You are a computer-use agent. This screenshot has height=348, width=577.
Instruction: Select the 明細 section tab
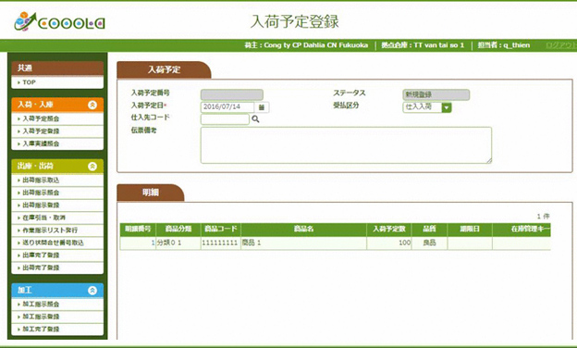151,193
